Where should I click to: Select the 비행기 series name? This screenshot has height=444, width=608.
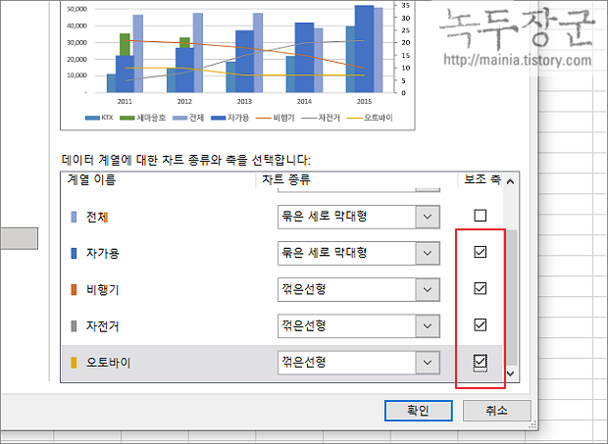pyautogui.click(x=103, y=290)
